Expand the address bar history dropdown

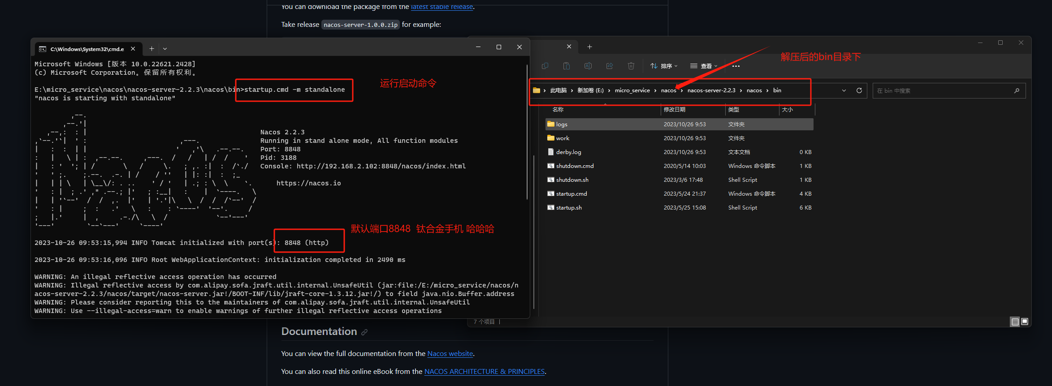pyautogui.click(x=844, y=90)
